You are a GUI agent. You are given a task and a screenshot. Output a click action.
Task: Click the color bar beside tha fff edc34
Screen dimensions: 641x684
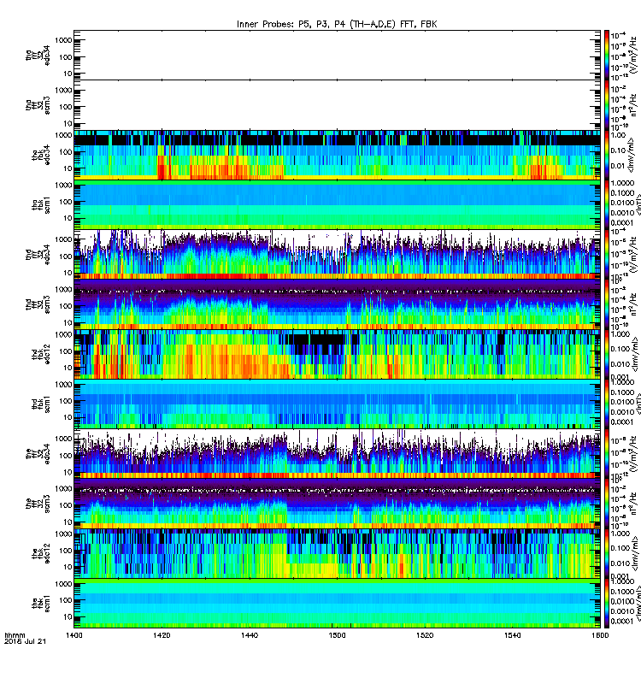pyautogui.click(x=607, y=55)
